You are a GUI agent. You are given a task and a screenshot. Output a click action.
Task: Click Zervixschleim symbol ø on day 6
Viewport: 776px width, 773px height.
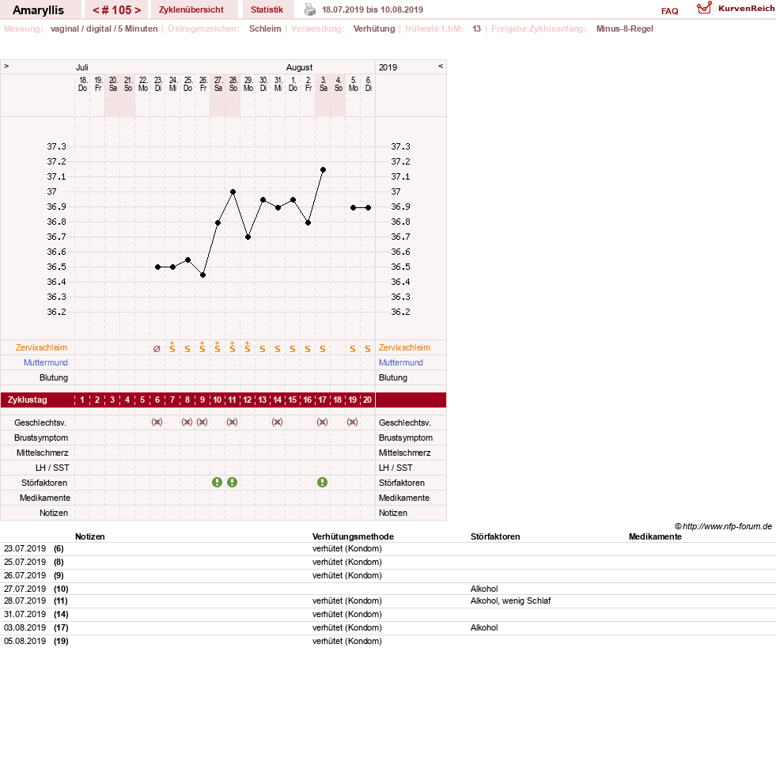coord(157,349)
